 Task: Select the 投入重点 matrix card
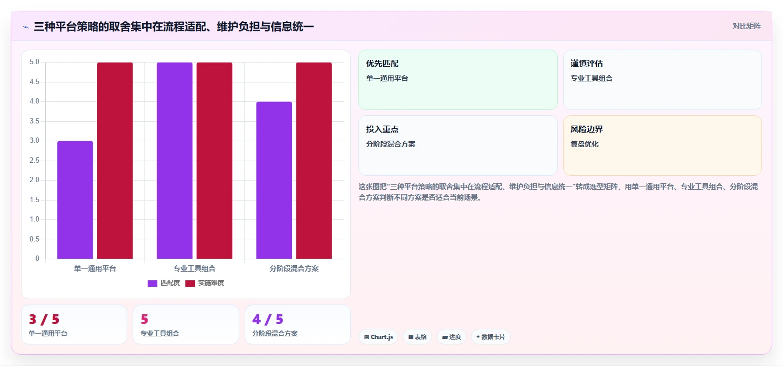coord(458,146)
